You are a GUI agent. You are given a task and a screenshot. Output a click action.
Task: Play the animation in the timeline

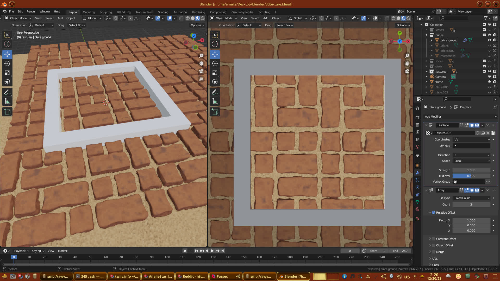[x=212, y=251]
